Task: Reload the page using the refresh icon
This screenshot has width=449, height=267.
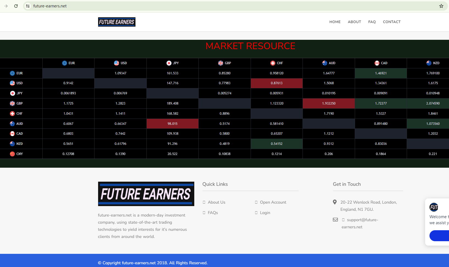Action: tap(16, 6)
